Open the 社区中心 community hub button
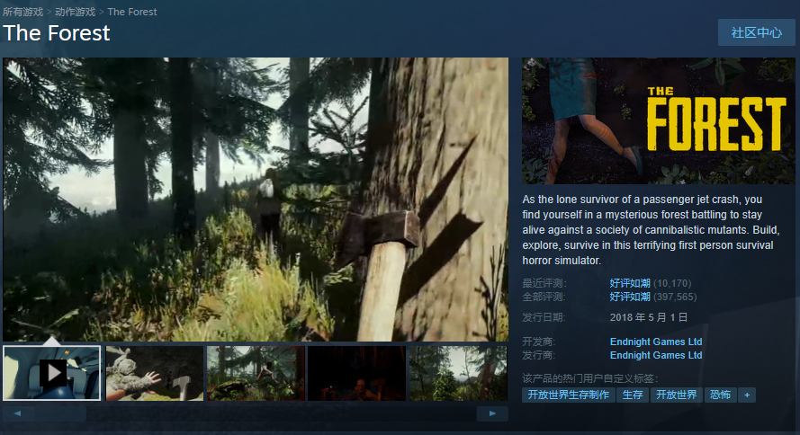 point(756,32)
